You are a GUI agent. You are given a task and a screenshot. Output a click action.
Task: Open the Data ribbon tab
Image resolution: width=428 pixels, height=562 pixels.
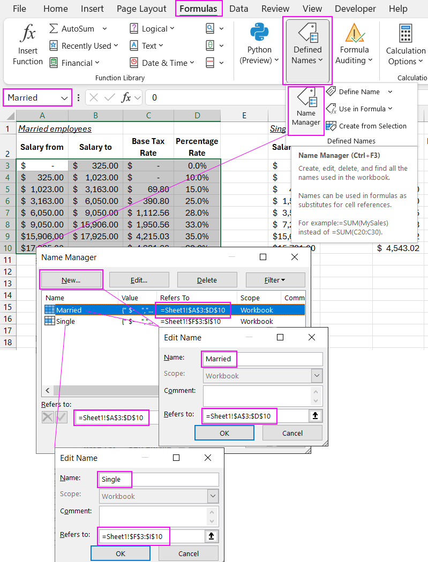point(238,9)
